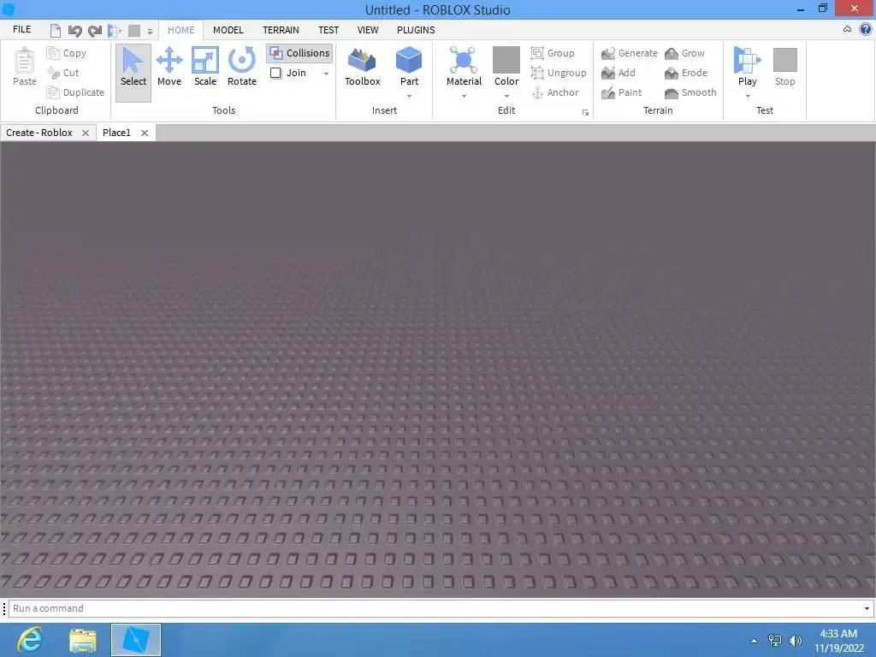The width and height of the screenshot is (876, 657).
Task: Click the command bar drag handle dots
Action: tap(4, 608)
